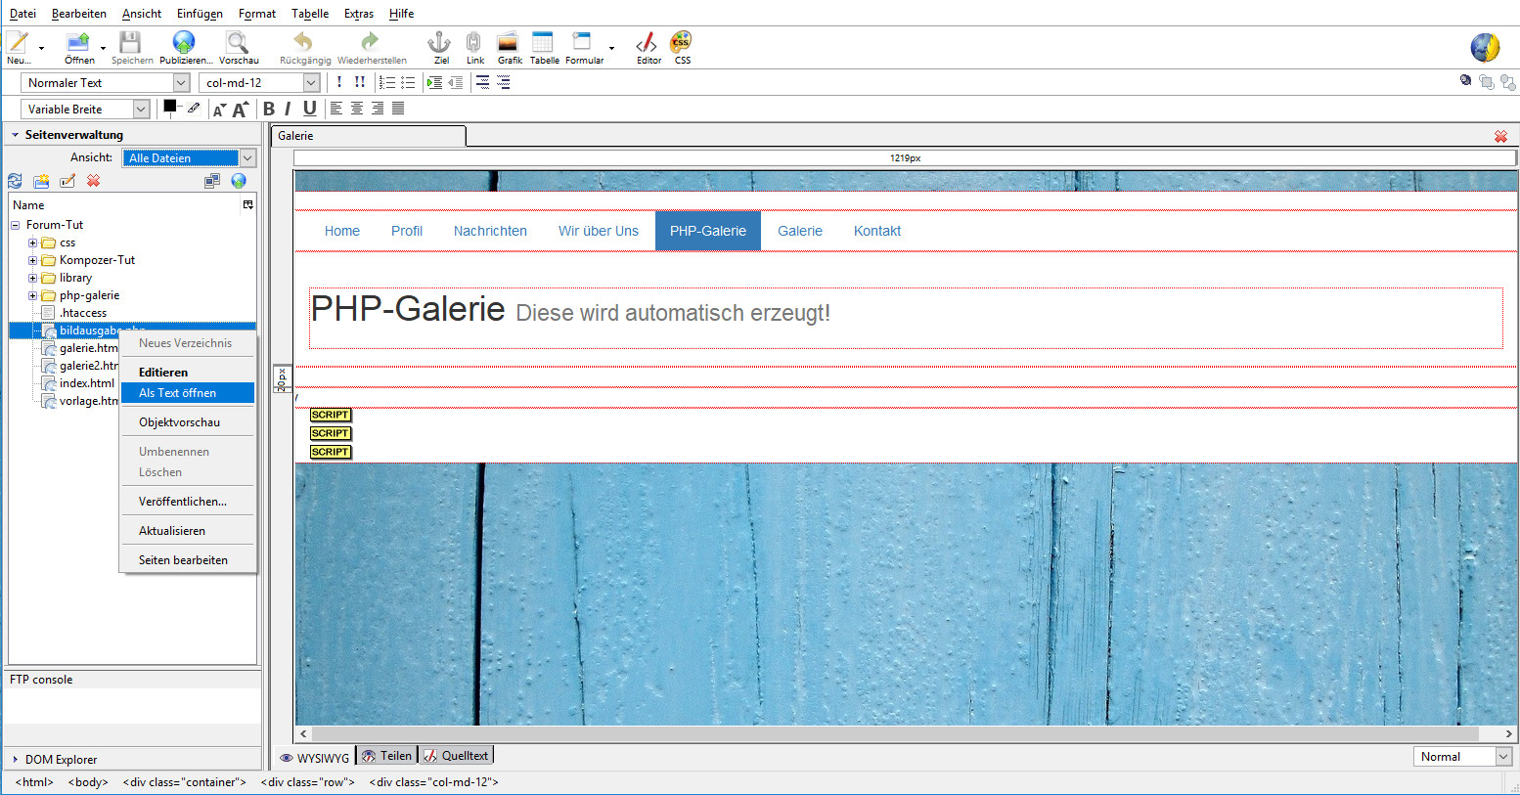Image resolution: width=1520 pixels, height=795 pixels.
Task: Click the definition description icon
Action: click(x=504, y=83)
